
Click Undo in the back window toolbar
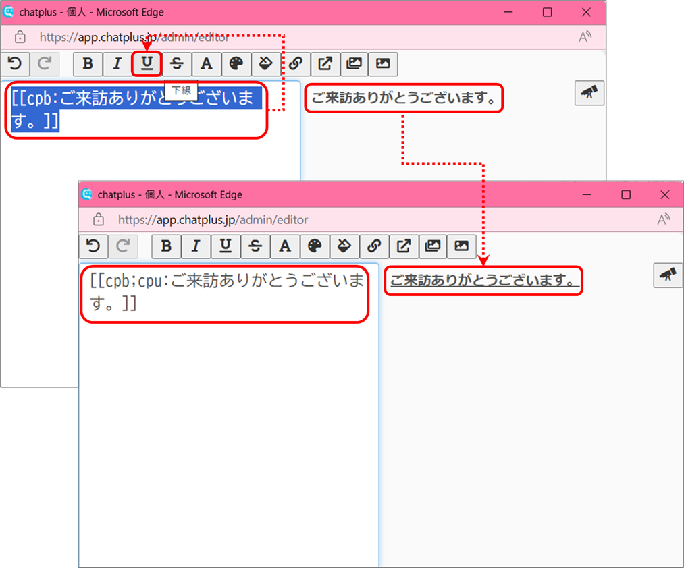click(x=15, y=63)
